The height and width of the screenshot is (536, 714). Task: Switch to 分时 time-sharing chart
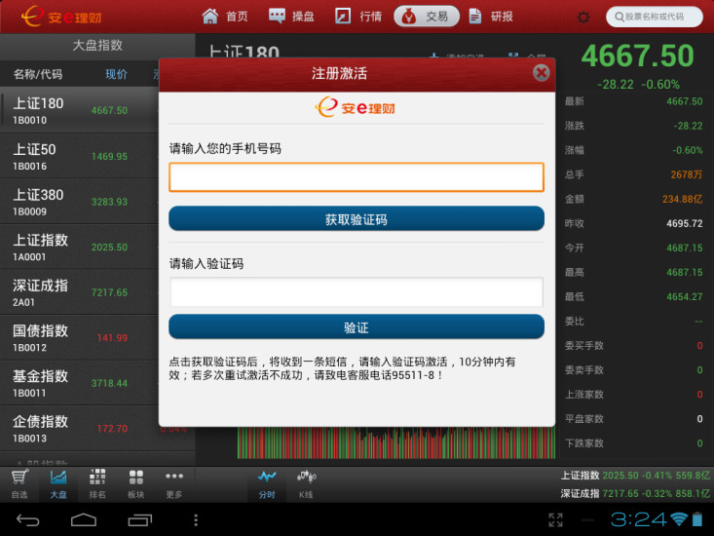pos(267,483)
